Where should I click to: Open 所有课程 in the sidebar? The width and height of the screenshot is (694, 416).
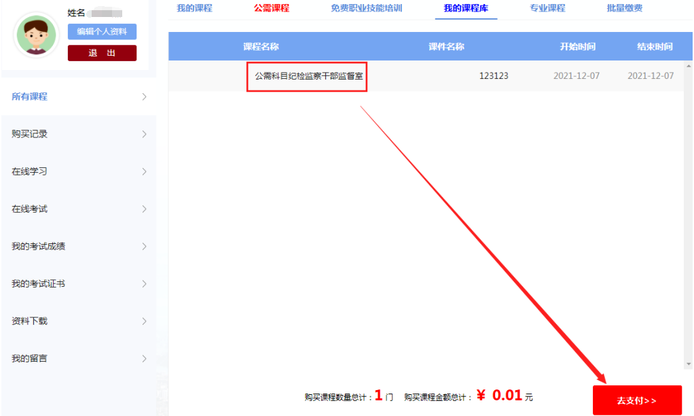tap(30, 97)
